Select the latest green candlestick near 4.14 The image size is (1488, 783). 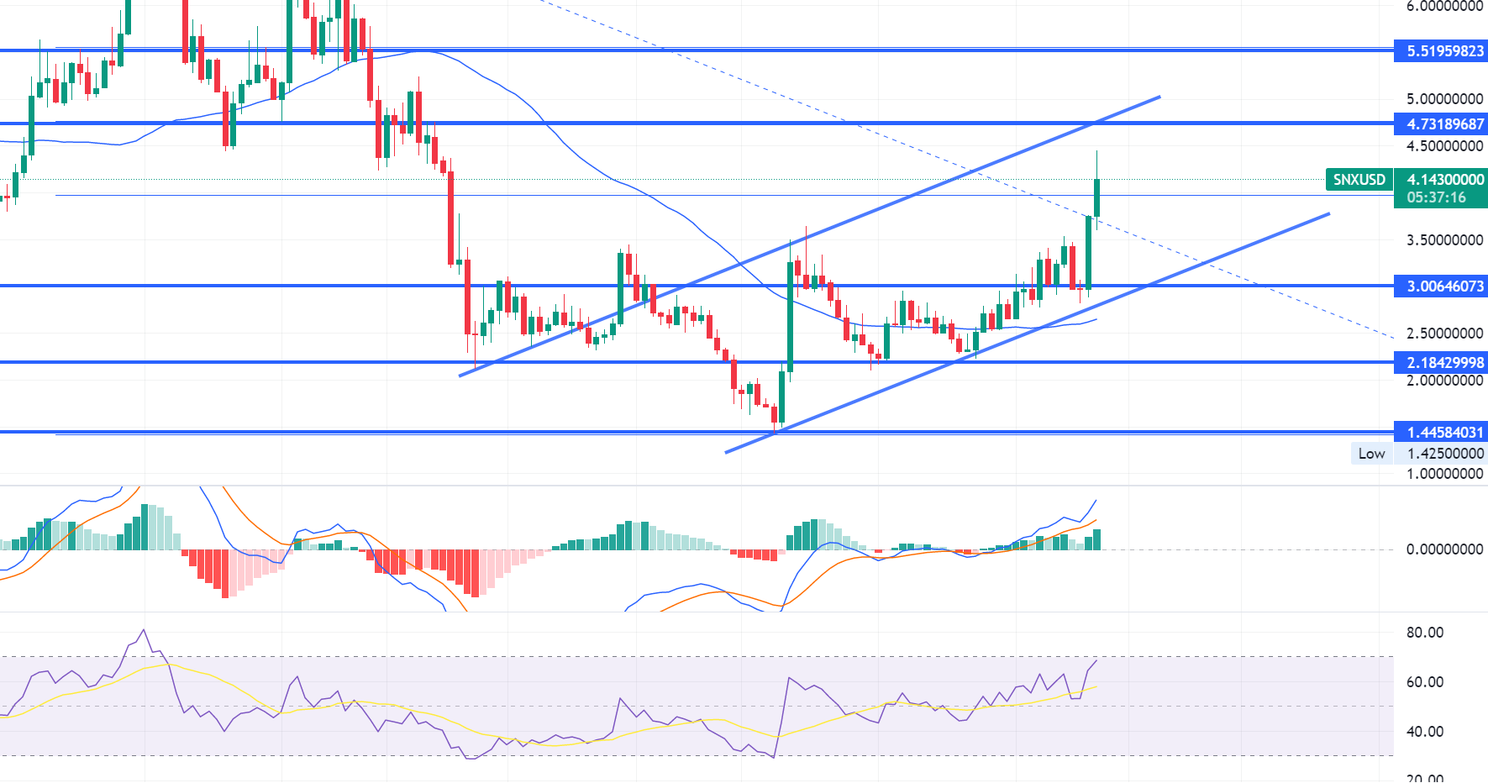tap(1096, 197)
